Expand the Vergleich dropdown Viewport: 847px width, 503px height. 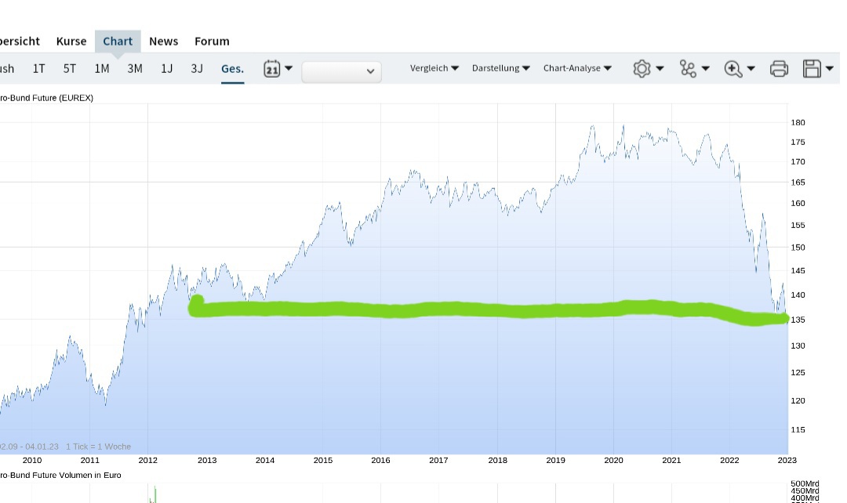tap(434, 68)
